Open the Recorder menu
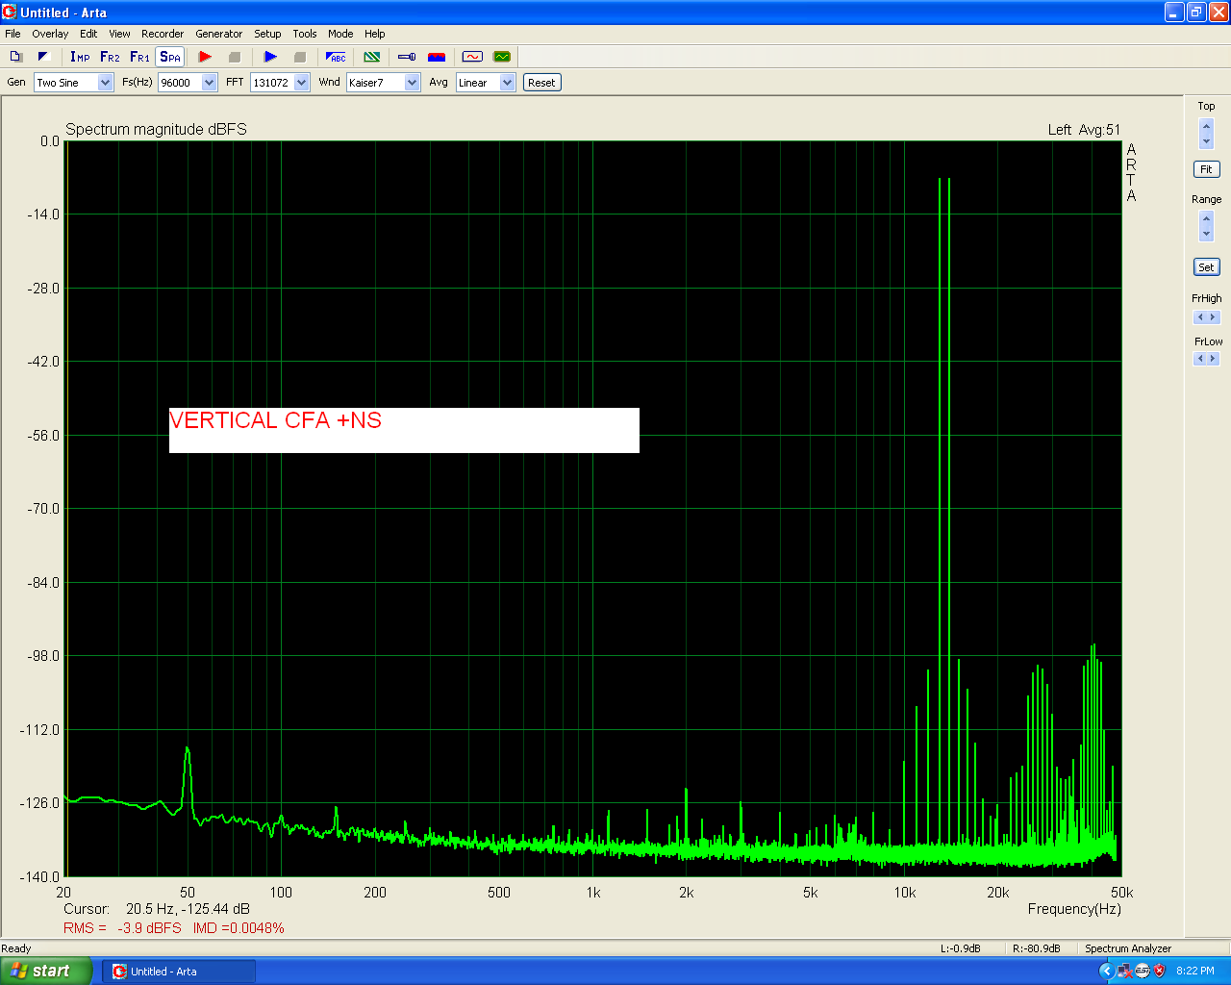 point(163,34)
